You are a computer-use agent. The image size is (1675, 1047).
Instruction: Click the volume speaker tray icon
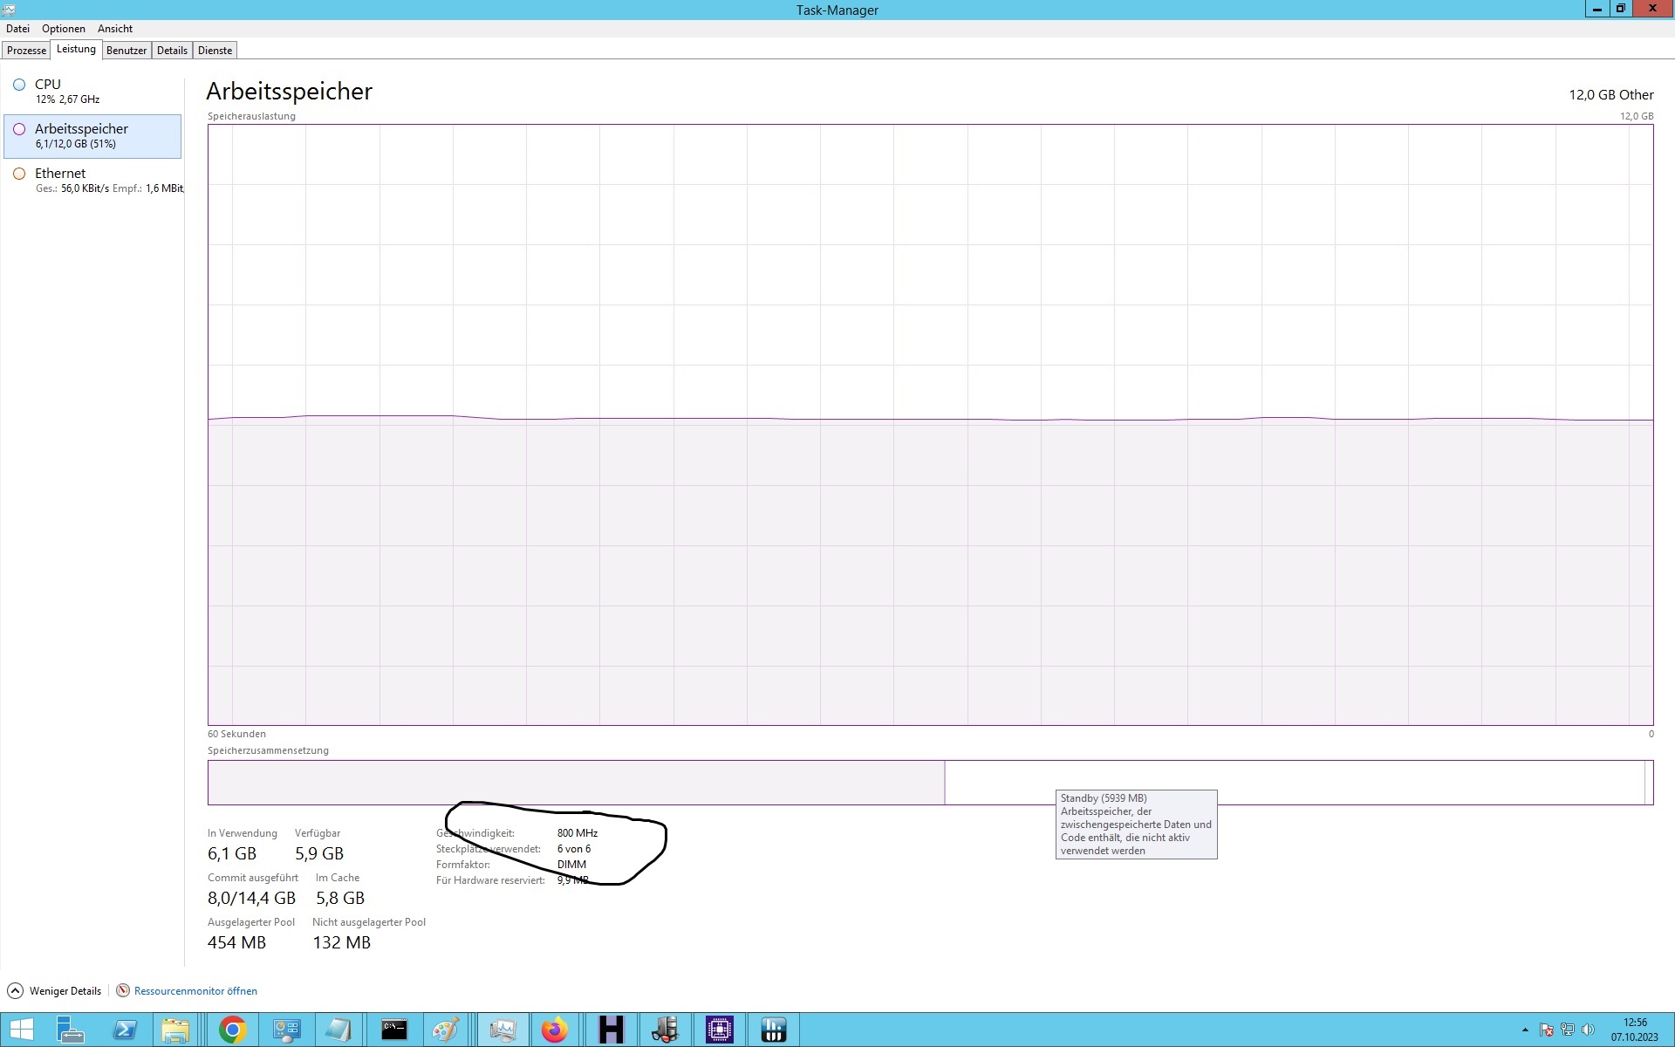(1588, 1030)
